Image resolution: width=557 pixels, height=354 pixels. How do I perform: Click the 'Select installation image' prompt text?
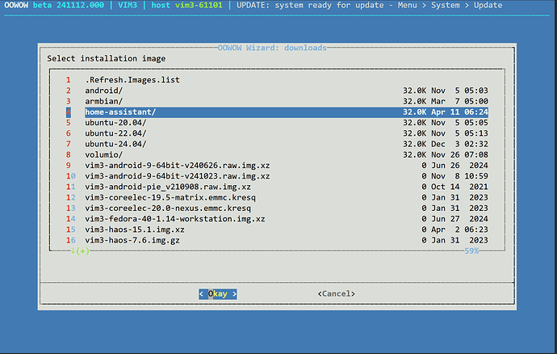[107, 58]
